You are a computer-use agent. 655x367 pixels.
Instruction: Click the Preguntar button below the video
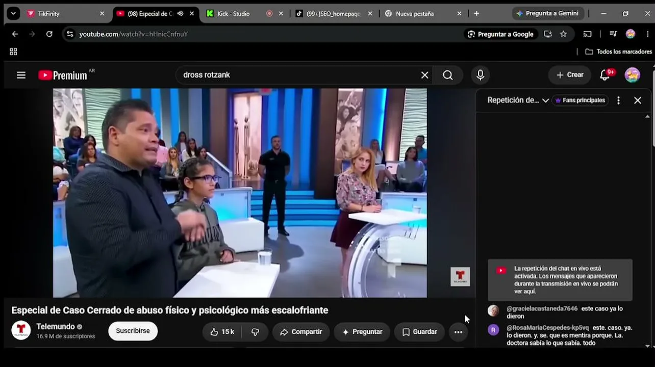pos(362,332)
